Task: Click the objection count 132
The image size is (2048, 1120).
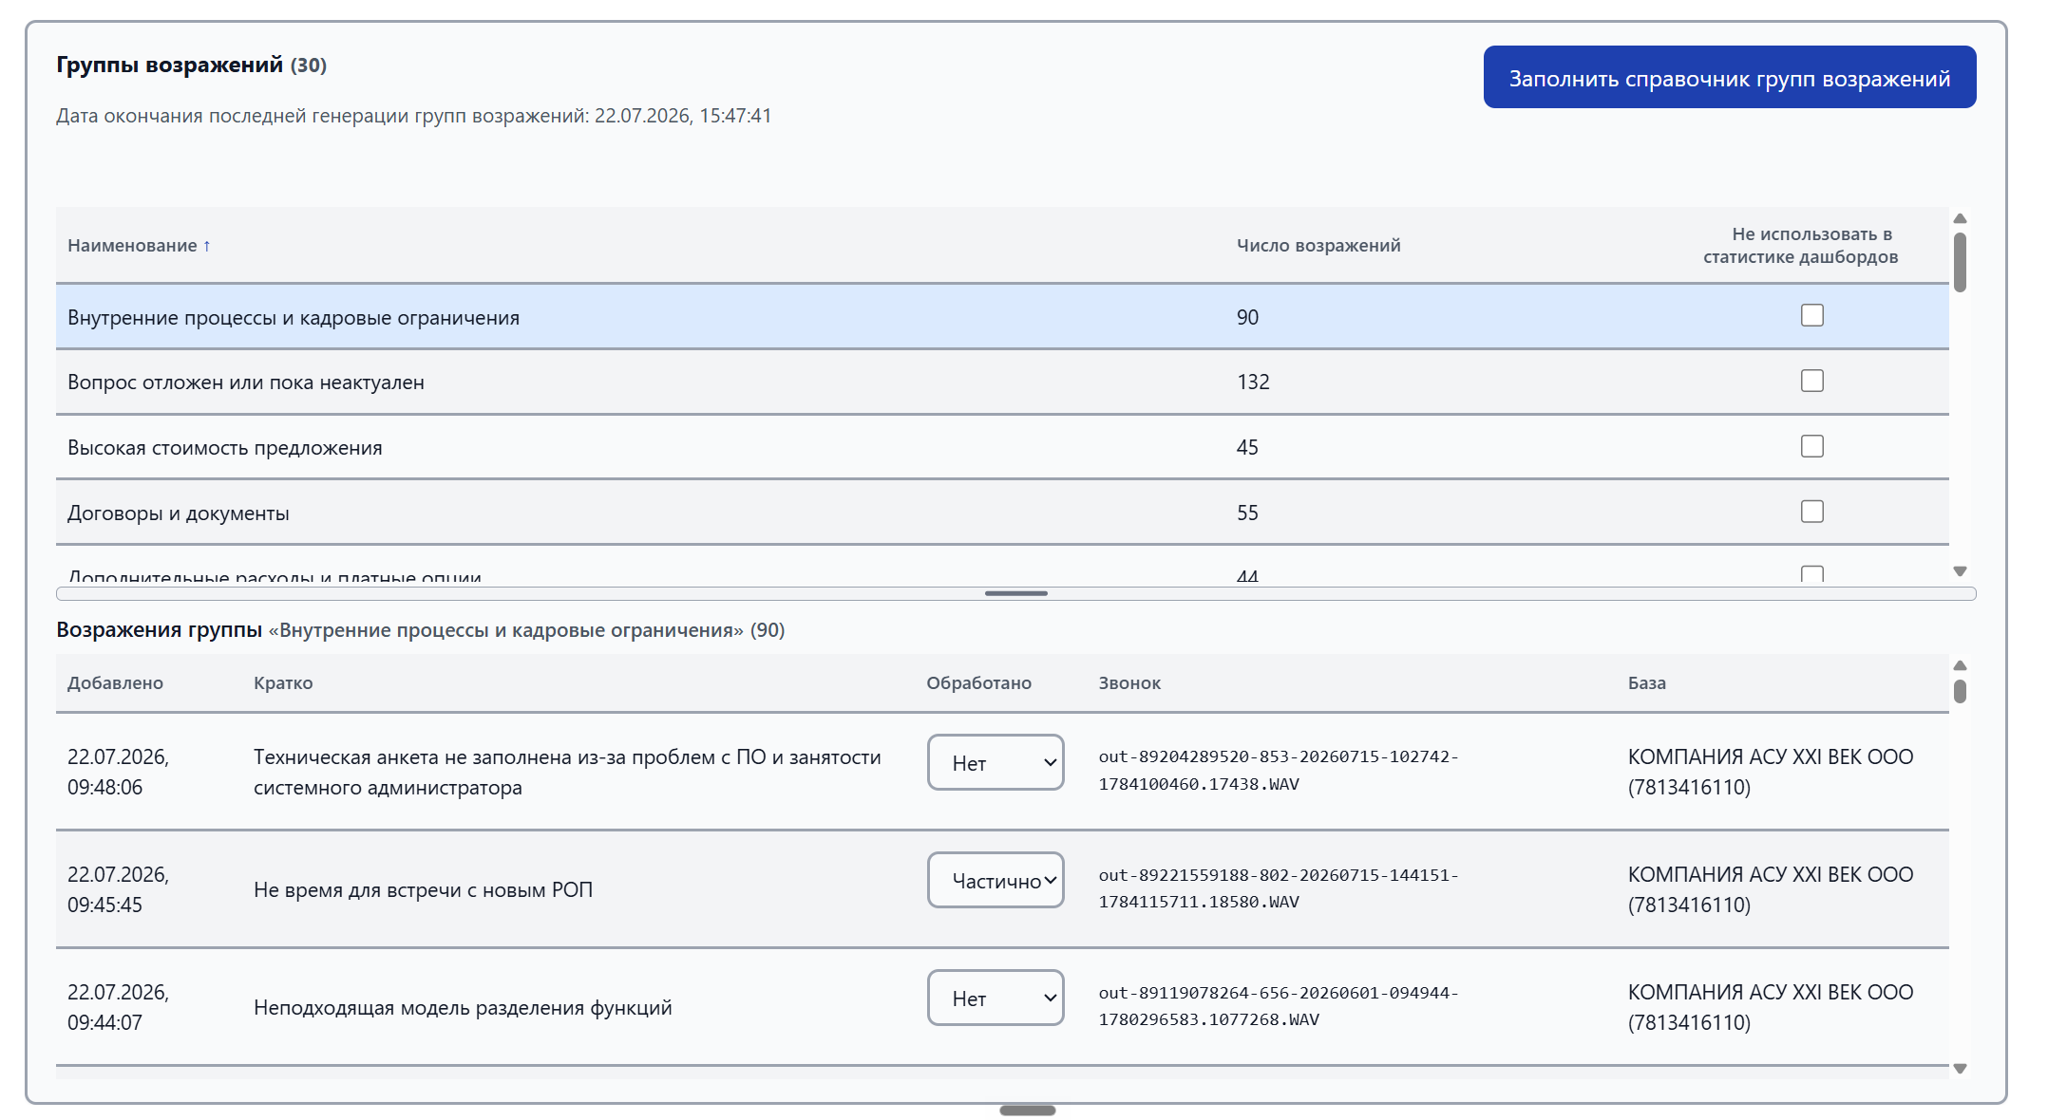Action: pos(1253,382)
